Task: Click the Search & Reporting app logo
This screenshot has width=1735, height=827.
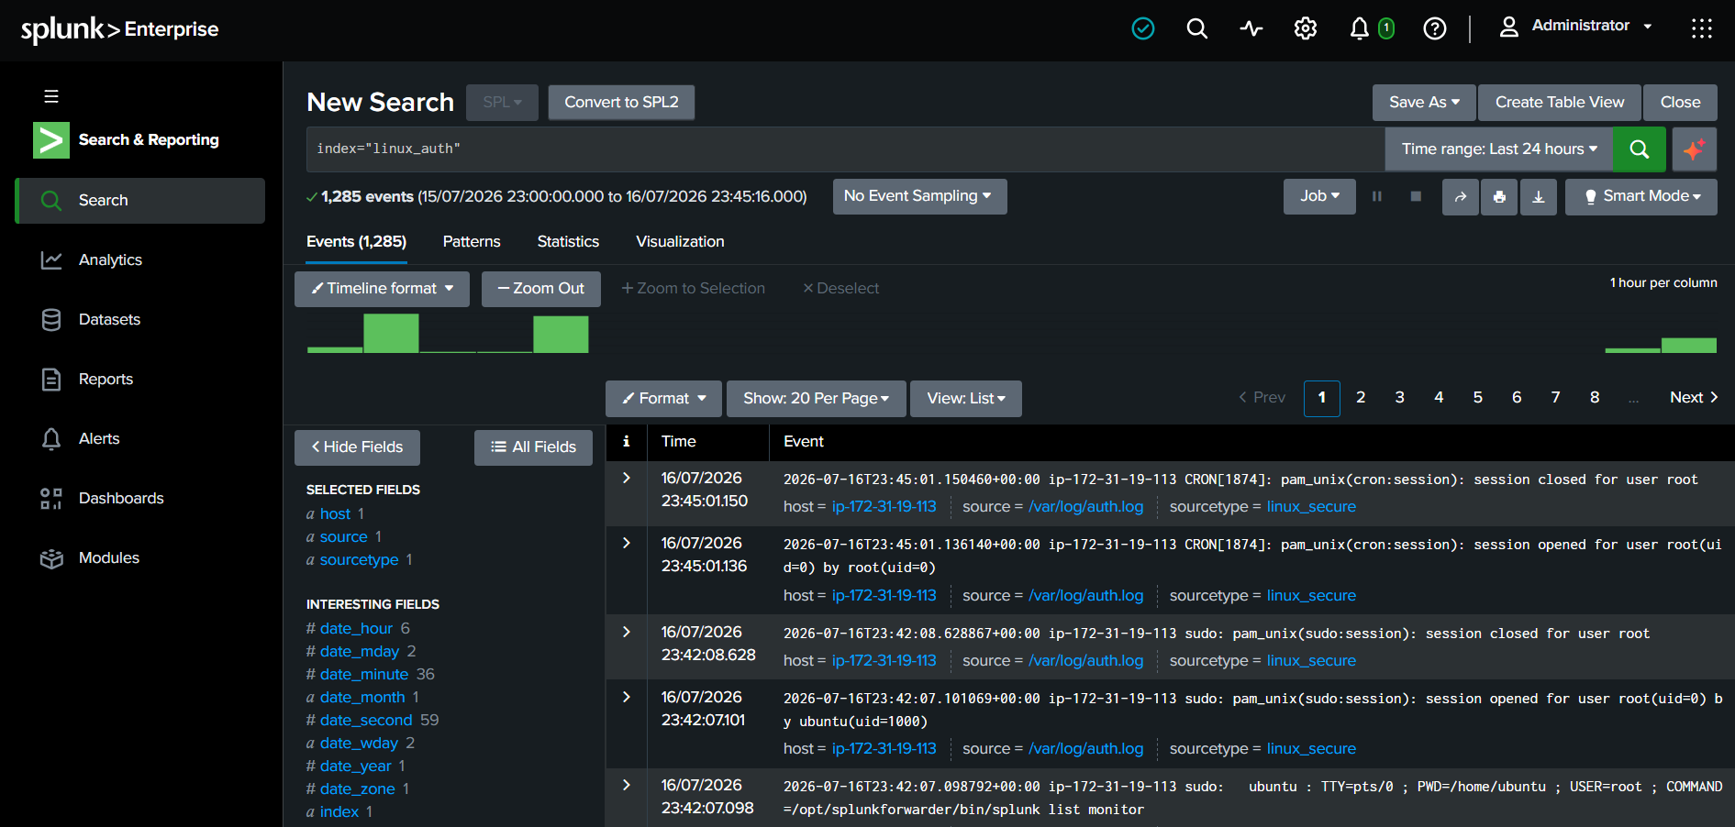Action: click(51, 140)
